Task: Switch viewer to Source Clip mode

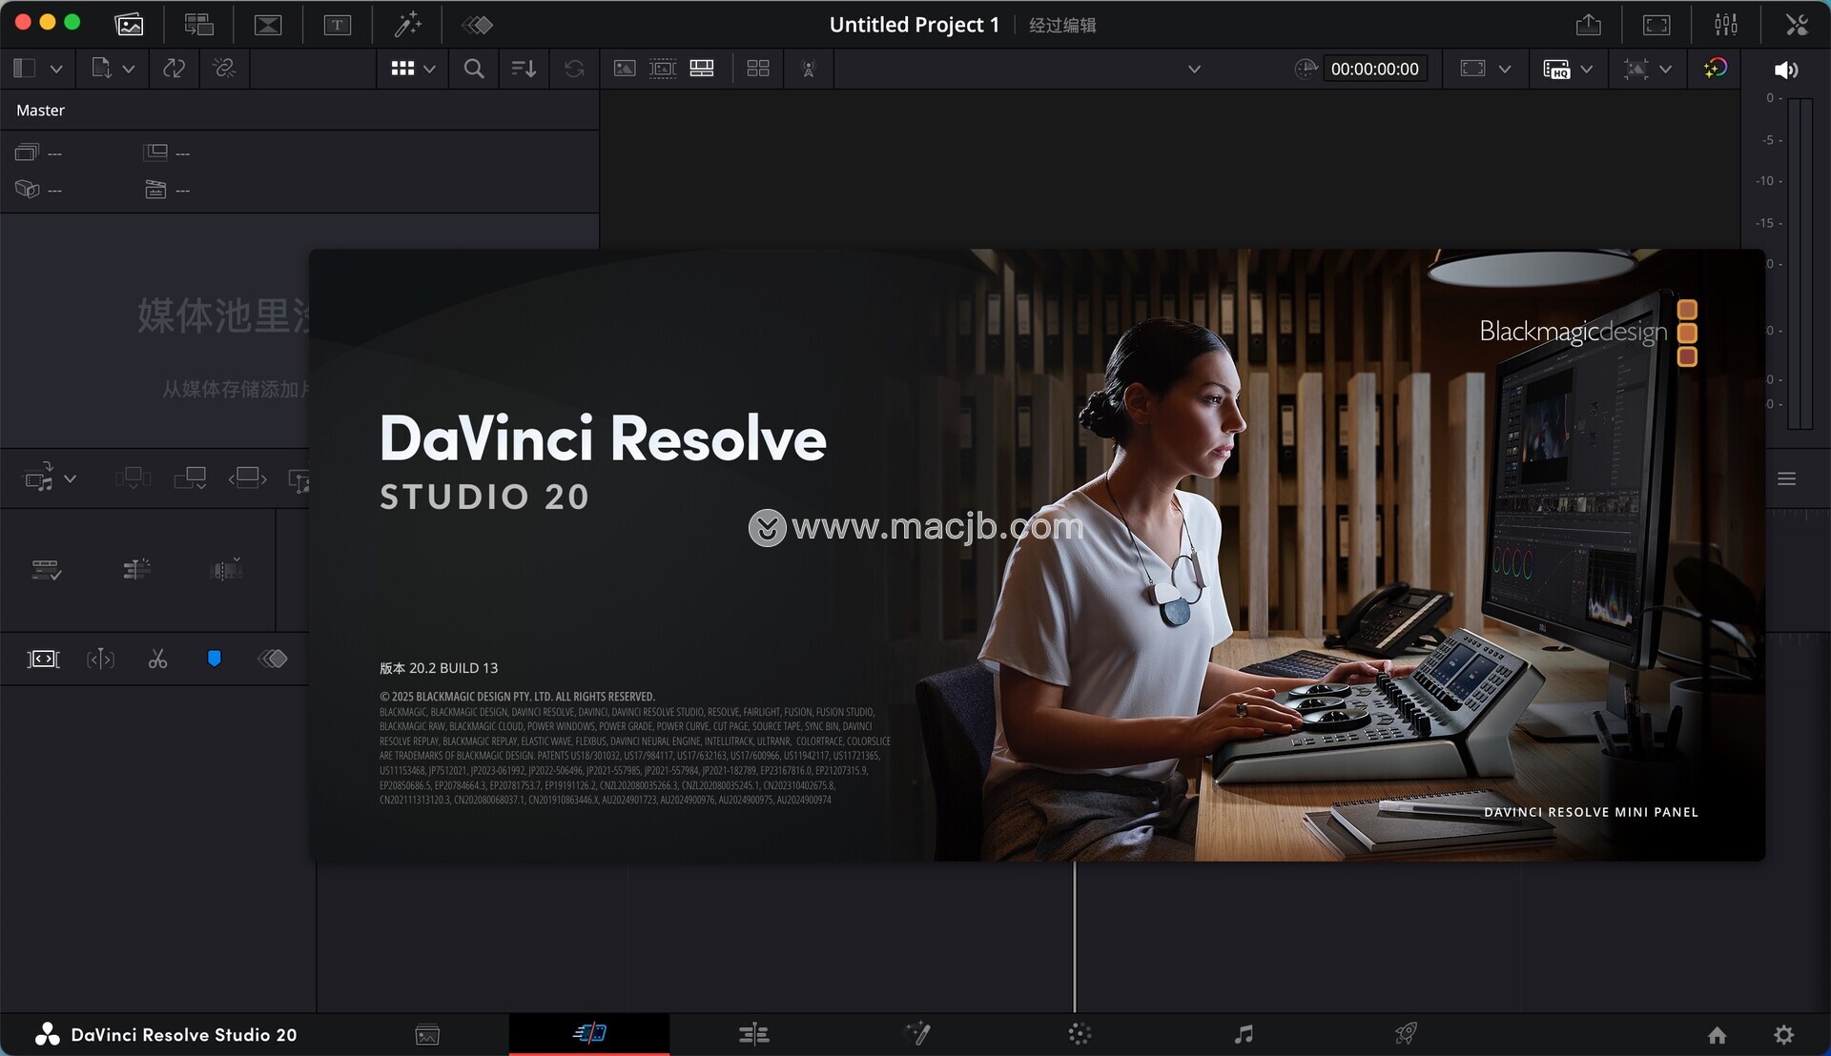Action: pyautogui.click(x=625, y=69)
